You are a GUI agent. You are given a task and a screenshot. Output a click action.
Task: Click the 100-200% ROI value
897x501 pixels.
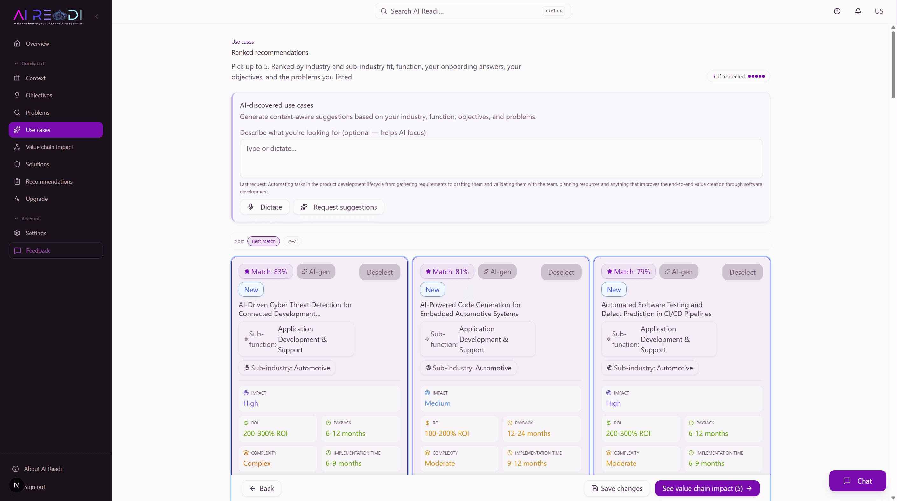click(446, 434)
